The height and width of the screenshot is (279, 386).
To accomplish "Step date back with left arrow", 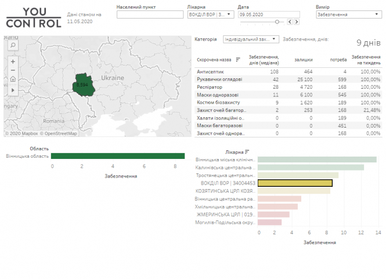I will tap(290, 22).
